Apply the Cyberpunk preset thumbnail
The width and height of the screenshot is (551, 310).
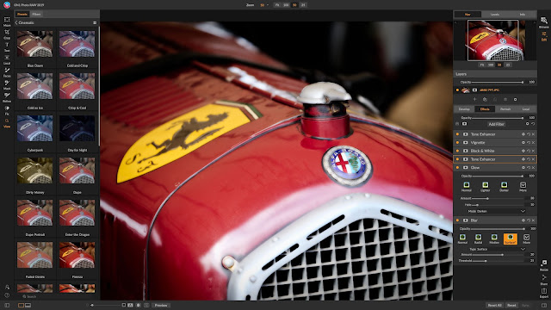point(34,128)
